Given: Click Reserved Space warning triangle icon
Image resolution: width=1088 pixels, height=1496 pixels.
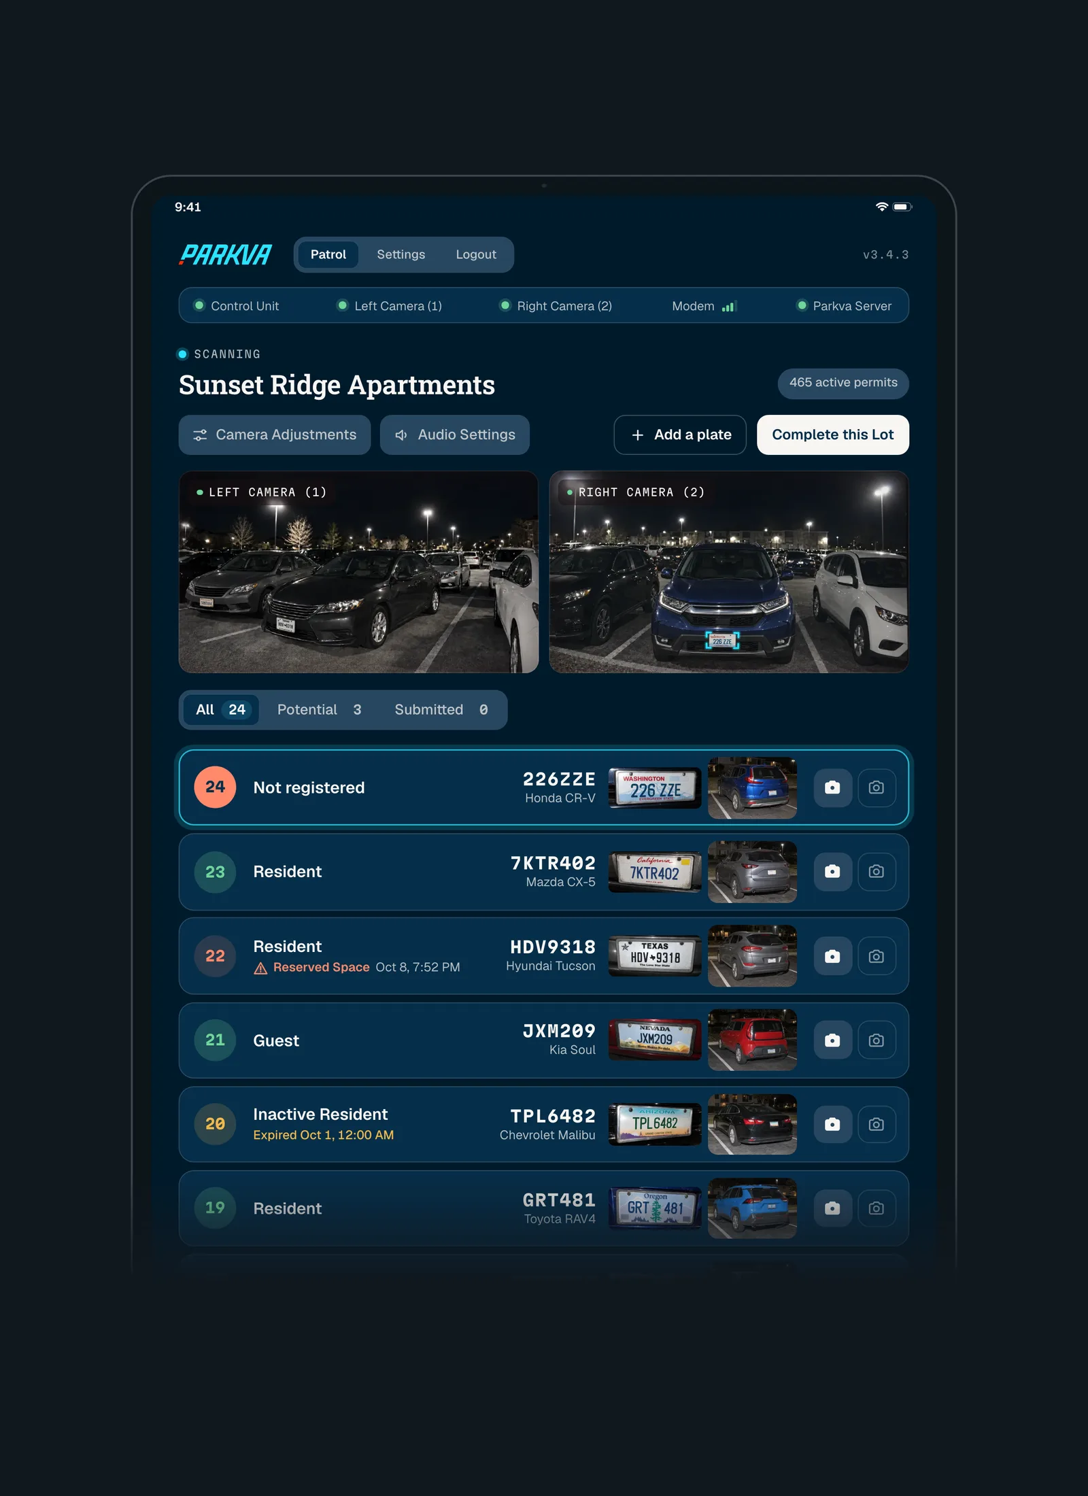Looking at the screenshot, I should pyautogui.click(x=260, y=968).
